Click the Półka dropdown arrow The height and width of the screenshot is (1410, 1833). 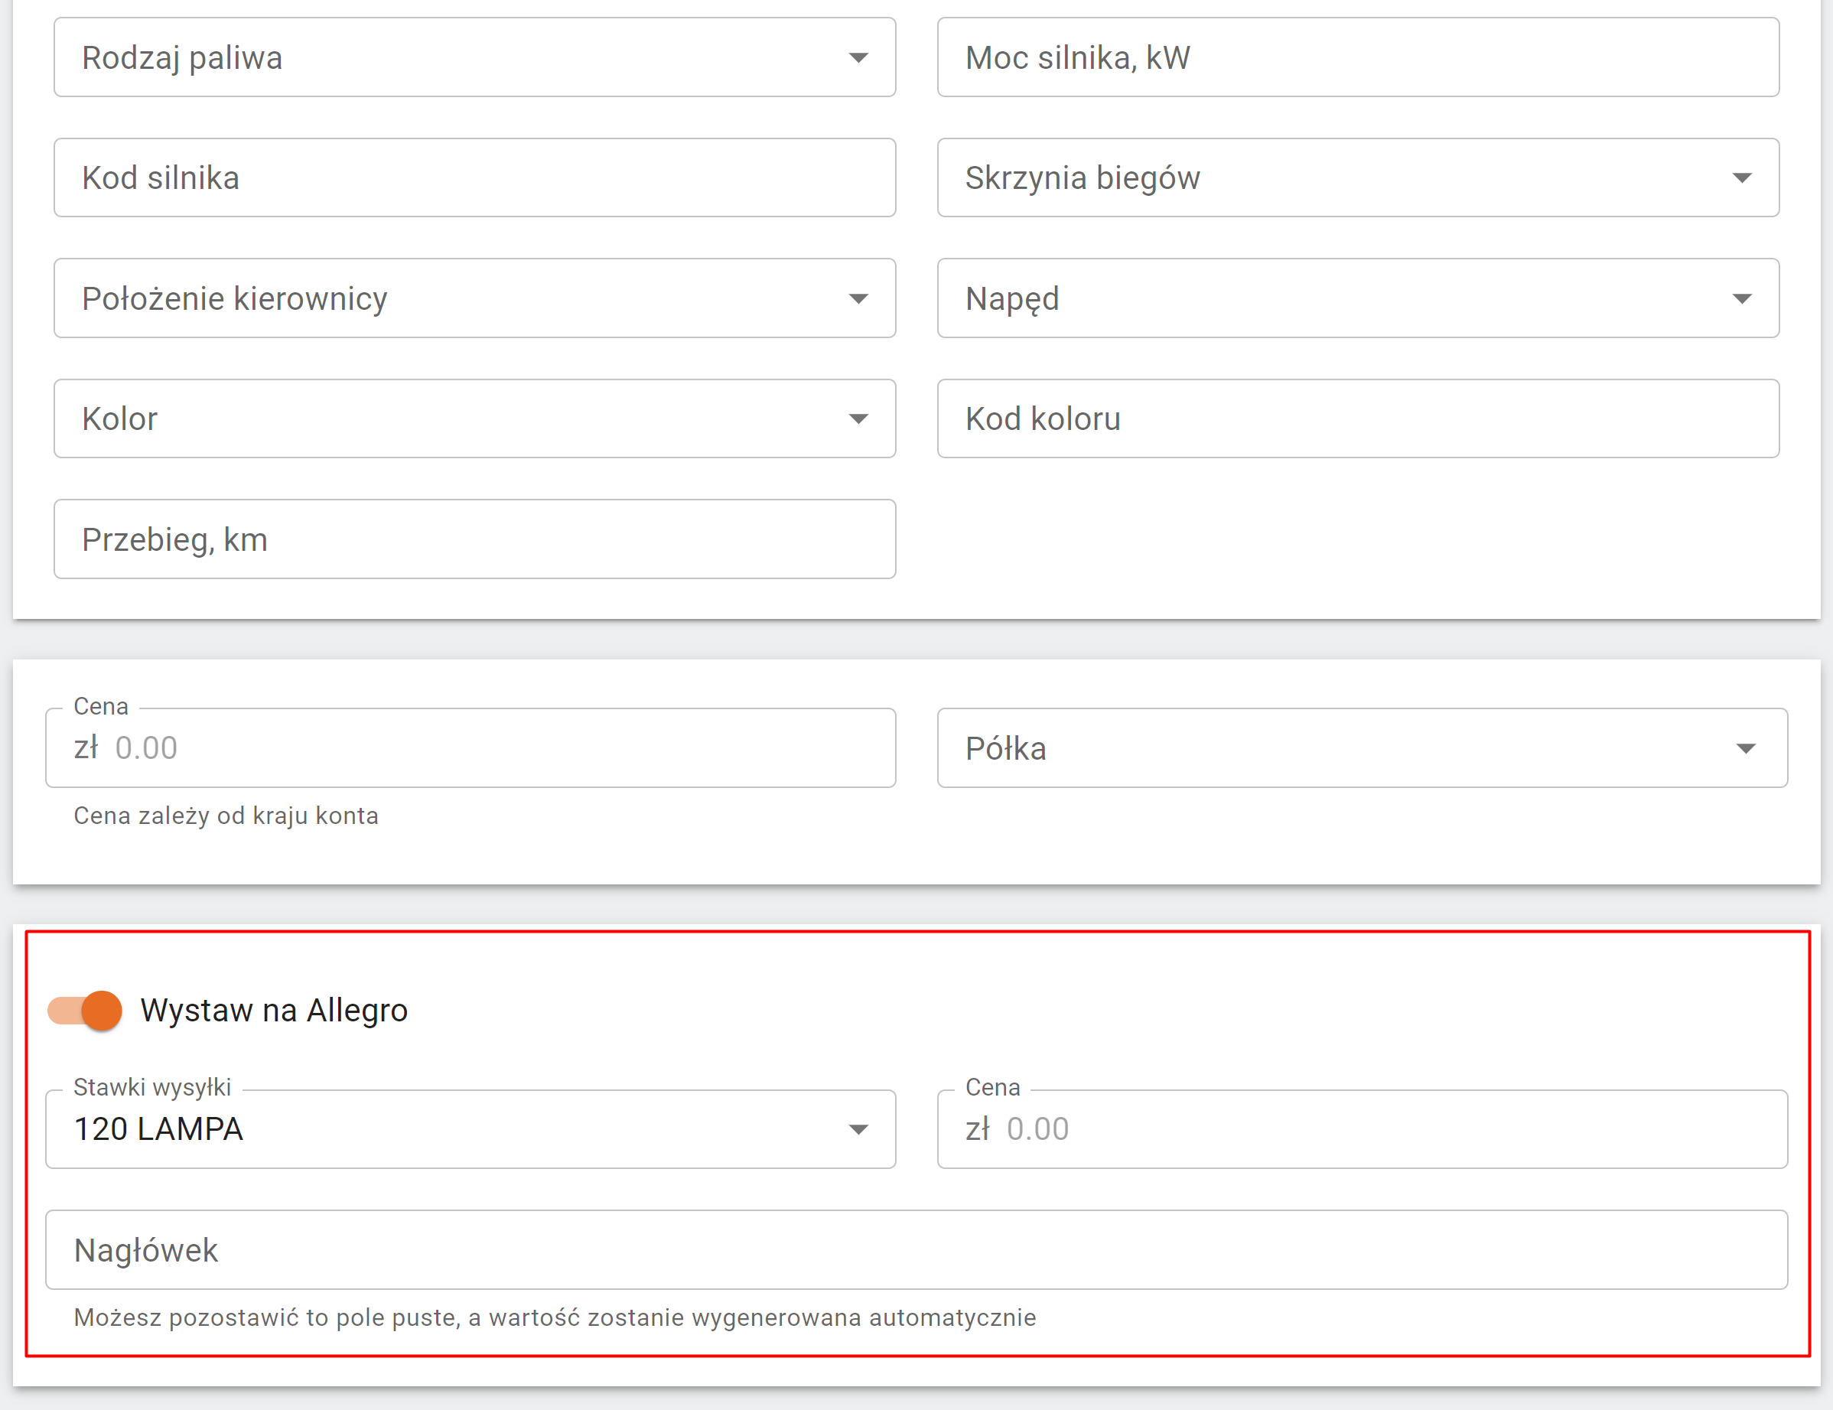1745,749
